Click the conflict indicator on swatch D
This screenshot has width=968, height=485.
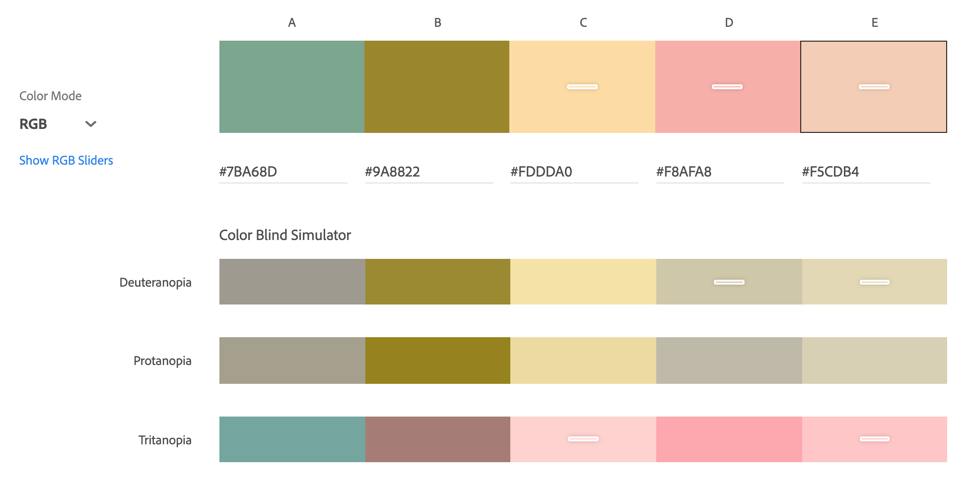point(727,87)
